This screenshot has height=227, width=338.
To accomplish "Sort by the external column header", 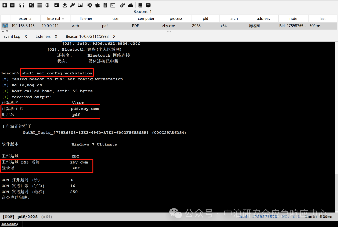I will [25, 18].
